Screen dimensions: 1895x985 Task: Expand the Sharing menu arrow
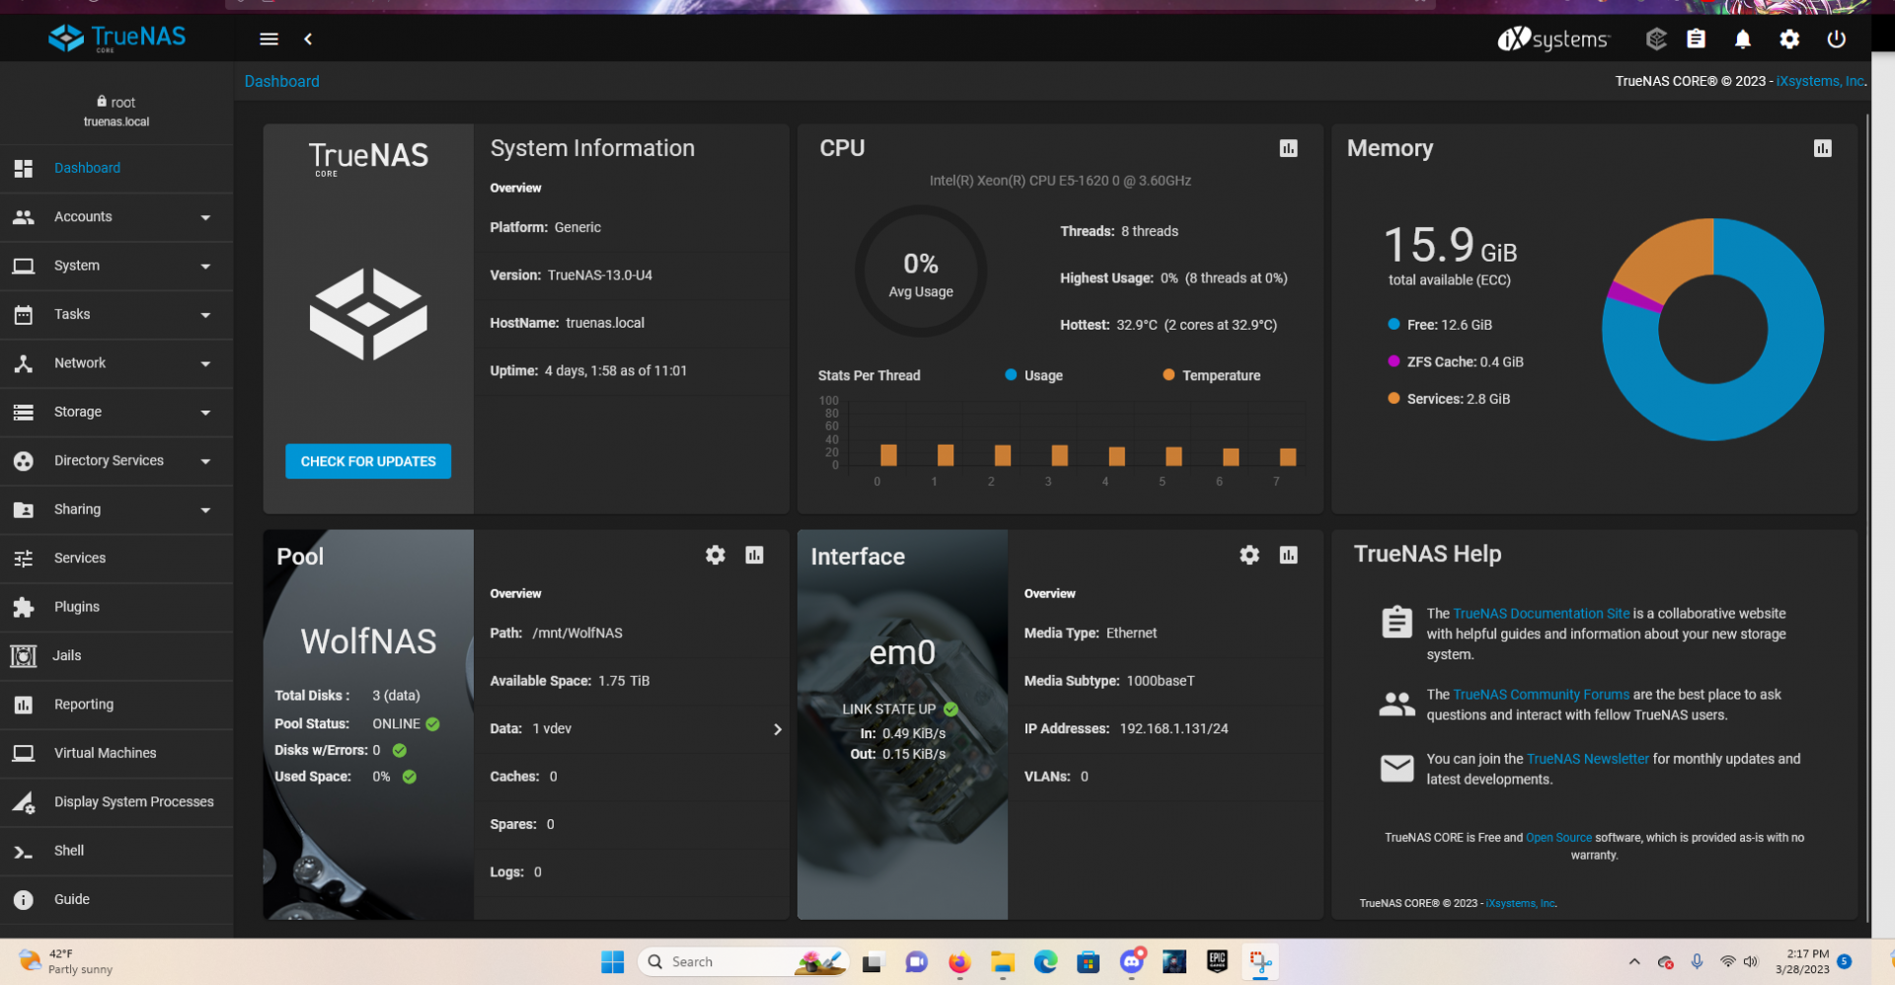click(205, 510)
